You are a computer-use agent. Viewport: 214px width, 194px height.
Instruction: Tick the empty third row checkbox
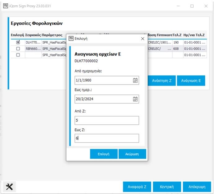[x=18, y=55]
